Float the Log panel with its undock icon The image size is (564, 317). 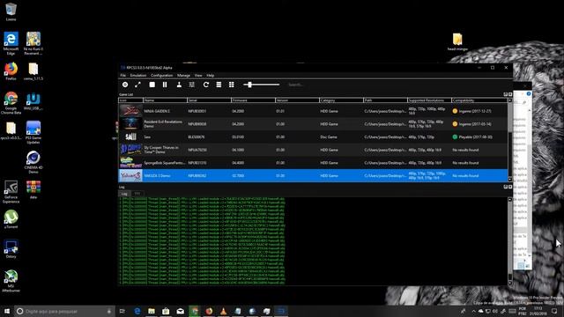(x=505, y=187)
